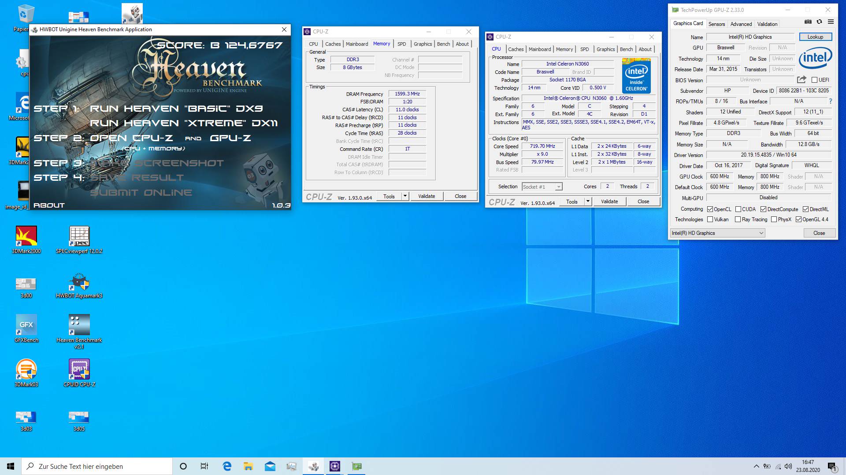Open Task View on taskbar
The height and width of the screenshot is (475, 846).
click(204, 466)
